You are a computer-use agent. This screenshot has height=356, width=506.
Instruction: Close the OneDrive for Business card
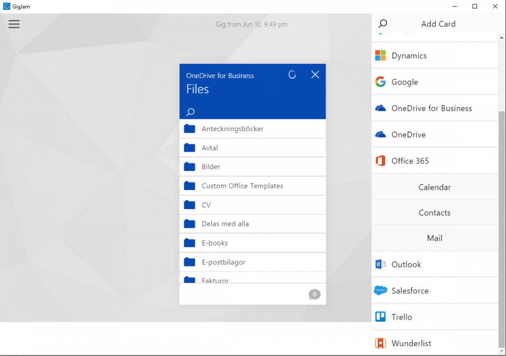pos(315,75)
